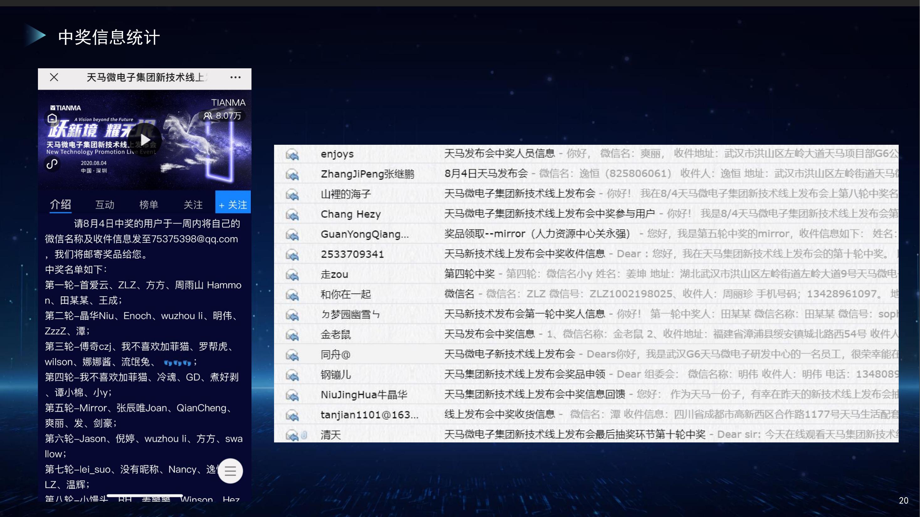The image size is (920, 517).
Task: Tap the link icon on video banner
Action: coord(52,164)
